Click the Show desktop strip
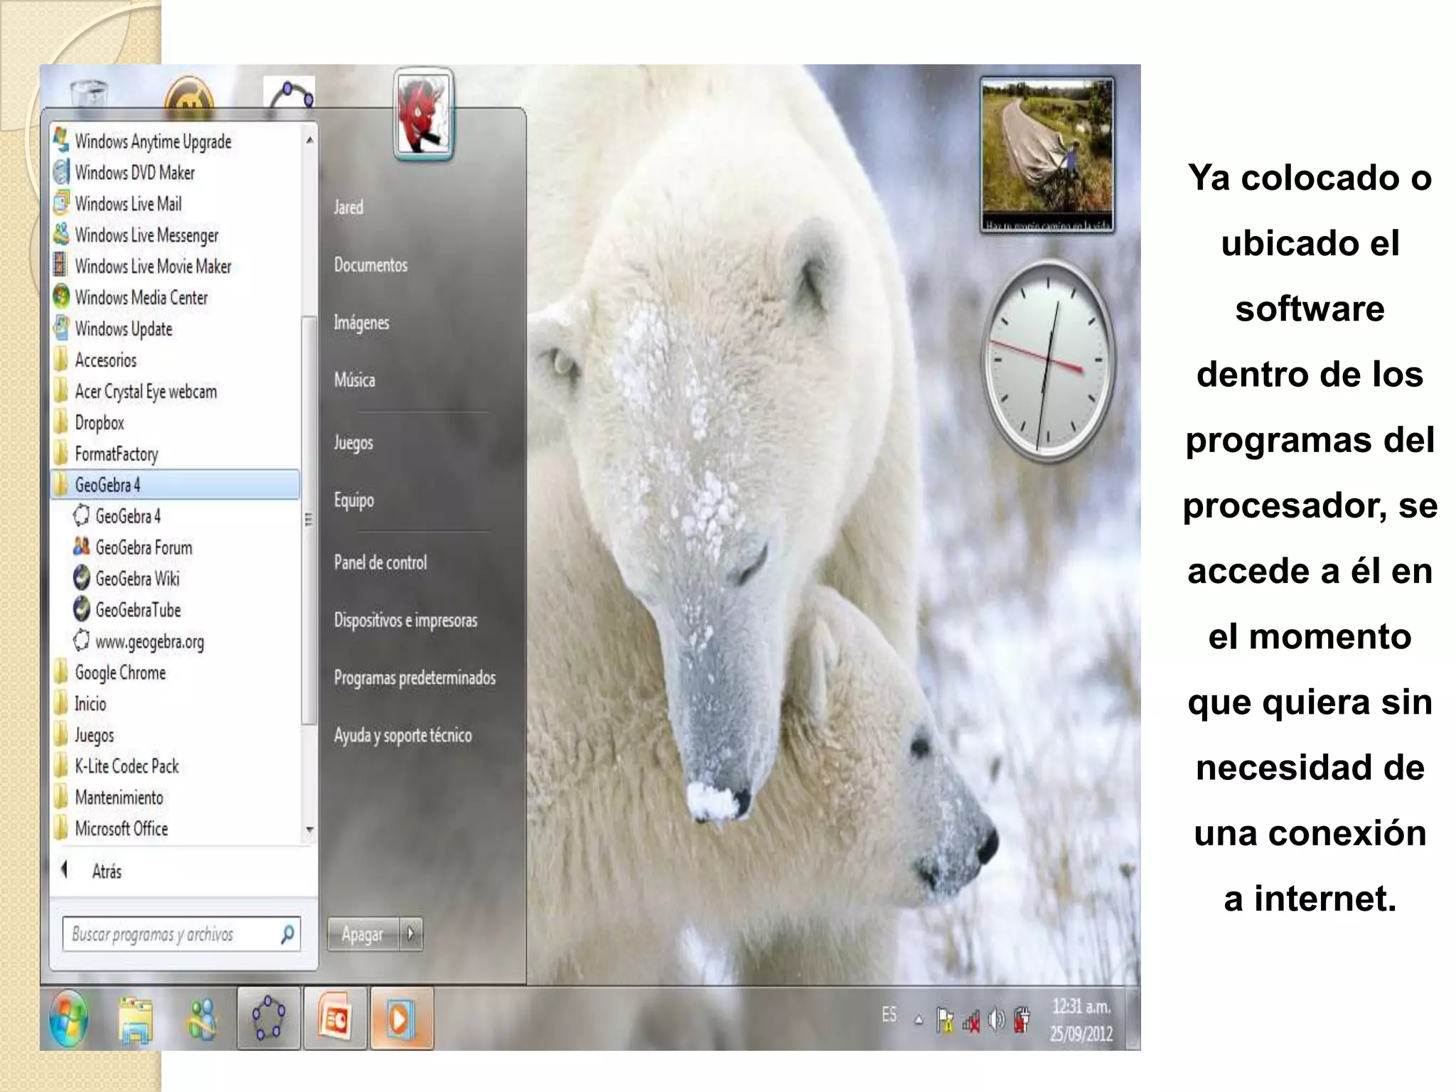Screen dimensions: 1456x1092 1133,1018
